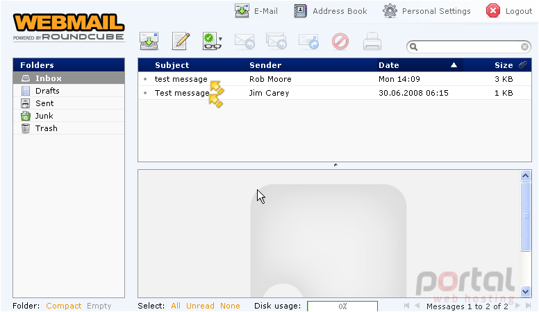Viewport: 539px width, 312px height.
Task: Click the forward message icon
Action: 308,42
